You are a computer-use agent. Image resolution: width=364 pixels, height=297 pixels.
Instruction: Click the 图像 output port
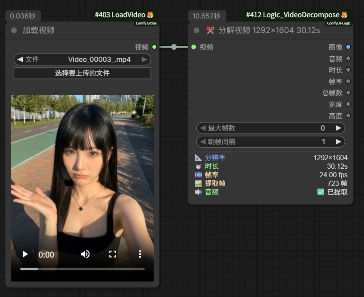pos(348,47)
